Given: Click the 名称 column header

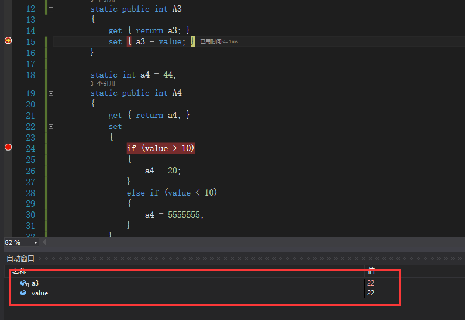Looking at the screenshot, I should coord(19,271).
